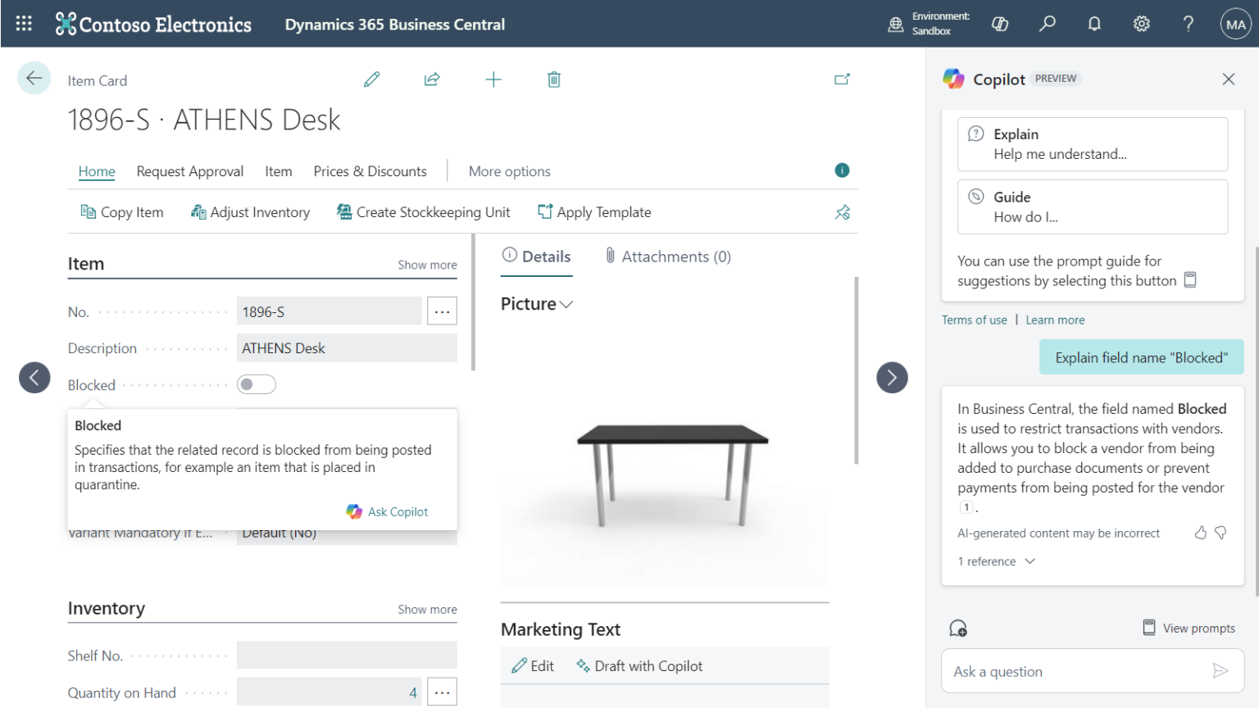Click the thumbs up feedback icon
This screenshot has width=1259, height=708.
coord(1201,533)
